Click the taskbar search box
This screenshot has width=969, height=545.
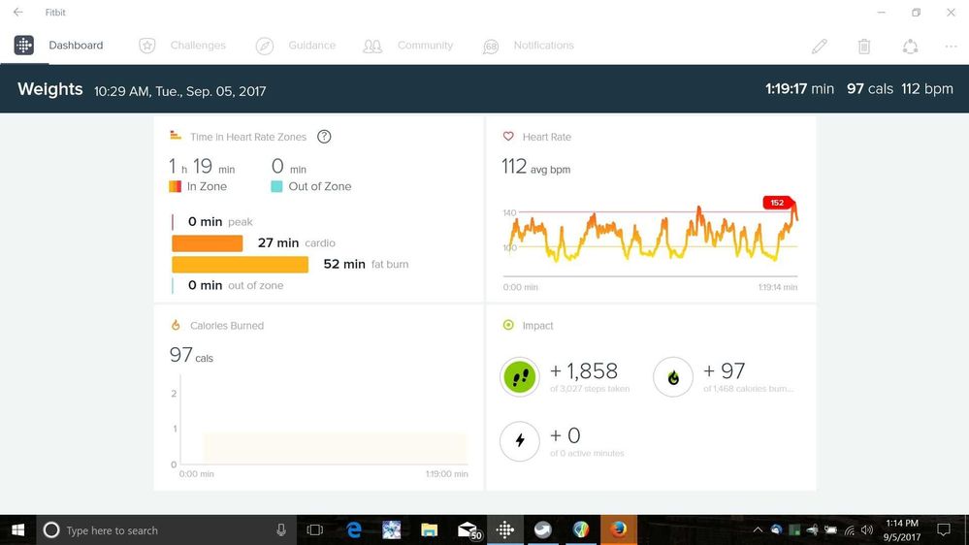point(164,530)
